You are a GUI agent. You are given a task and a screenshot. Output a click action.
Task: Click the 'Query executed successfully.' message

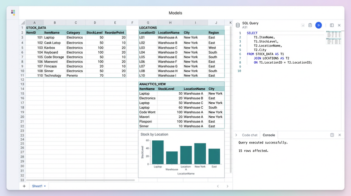coord(263,142)
